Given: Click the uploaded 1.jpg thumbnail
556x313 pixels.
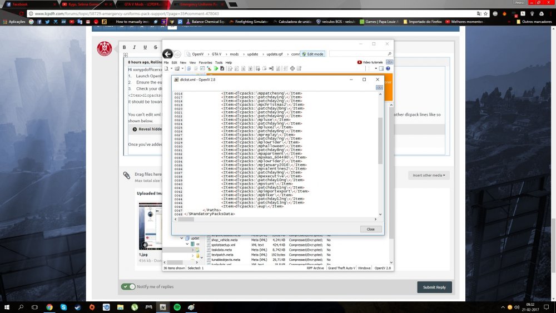Looking at the screenshot, I should 150,226.
